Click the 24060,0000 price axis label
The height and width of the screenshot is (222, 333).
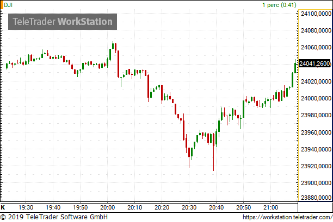316,47
